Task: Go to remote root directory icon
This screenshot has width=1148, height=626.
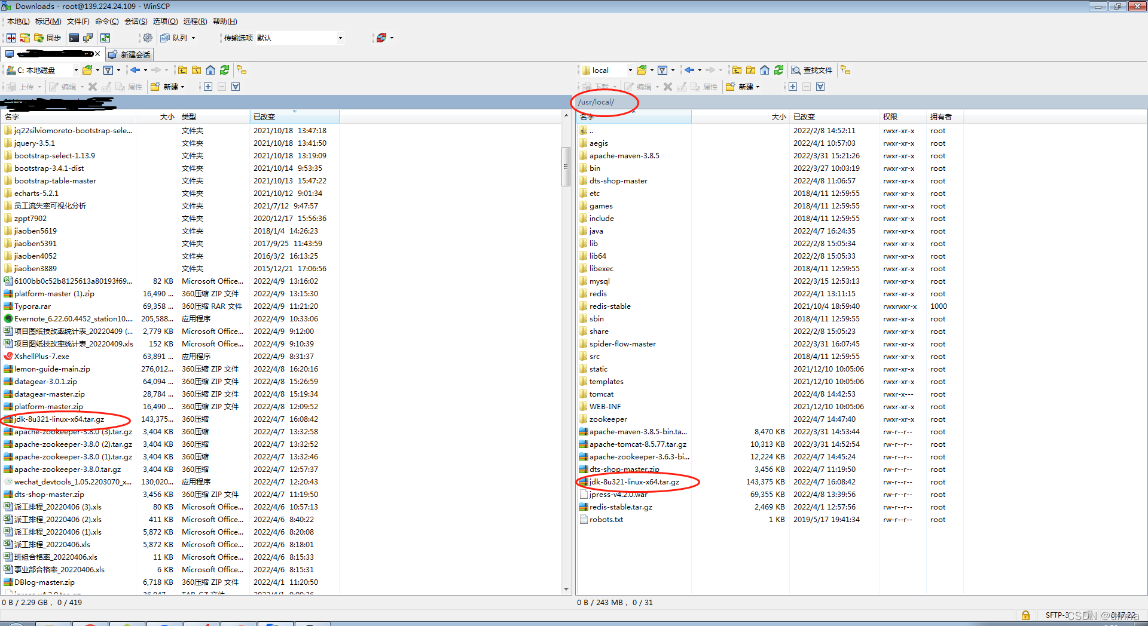Action: (751, 70)
